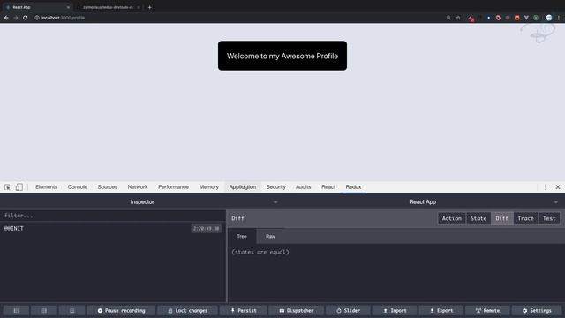Toggle Lock changes
The width and height of the screenshot is (565, 318).
pyautogui.click(x=187, y=310)
